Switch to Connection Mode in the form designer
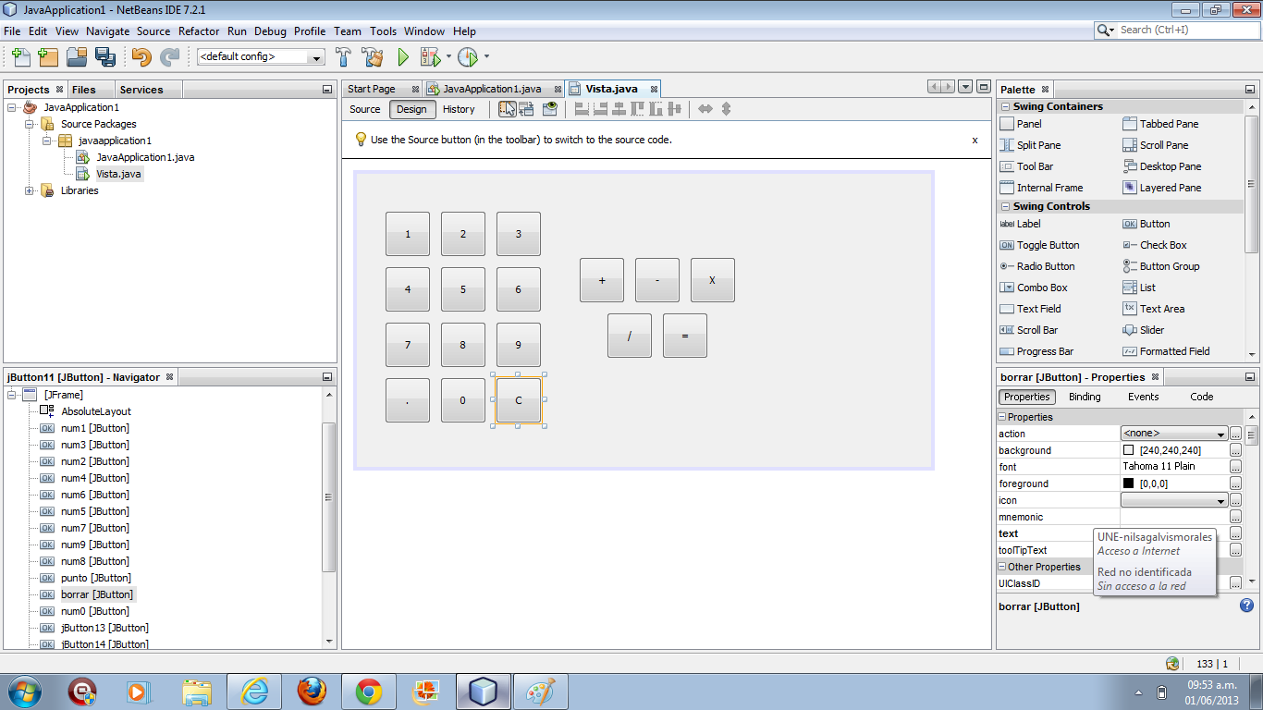The height and width of the screenshot is (710, 1263). [x=526, y=108]
